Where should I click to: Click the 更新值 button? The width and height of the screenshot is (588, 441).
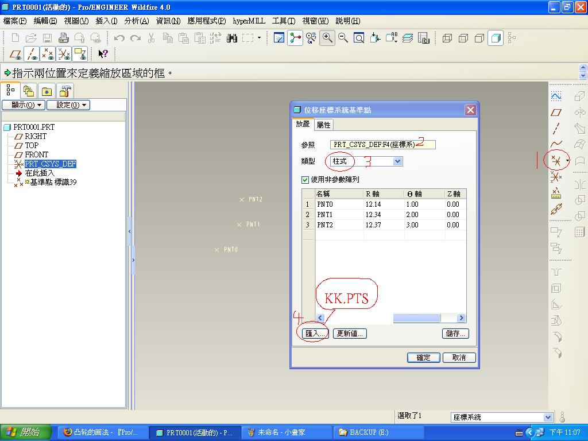pos(350,334)
